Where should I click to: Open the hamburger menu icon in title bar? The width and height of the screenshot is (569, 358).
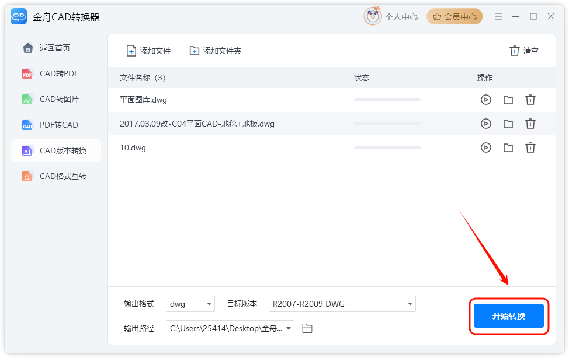498,16
